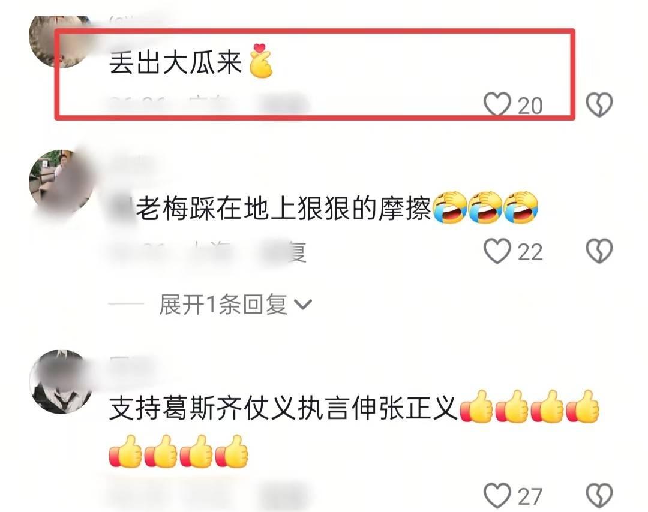Image resolution: width=648 pixels, height=512 pixels.
Task: Dislike the "老梅踩在地上" comment with broken heart
Action: [599, 251]
